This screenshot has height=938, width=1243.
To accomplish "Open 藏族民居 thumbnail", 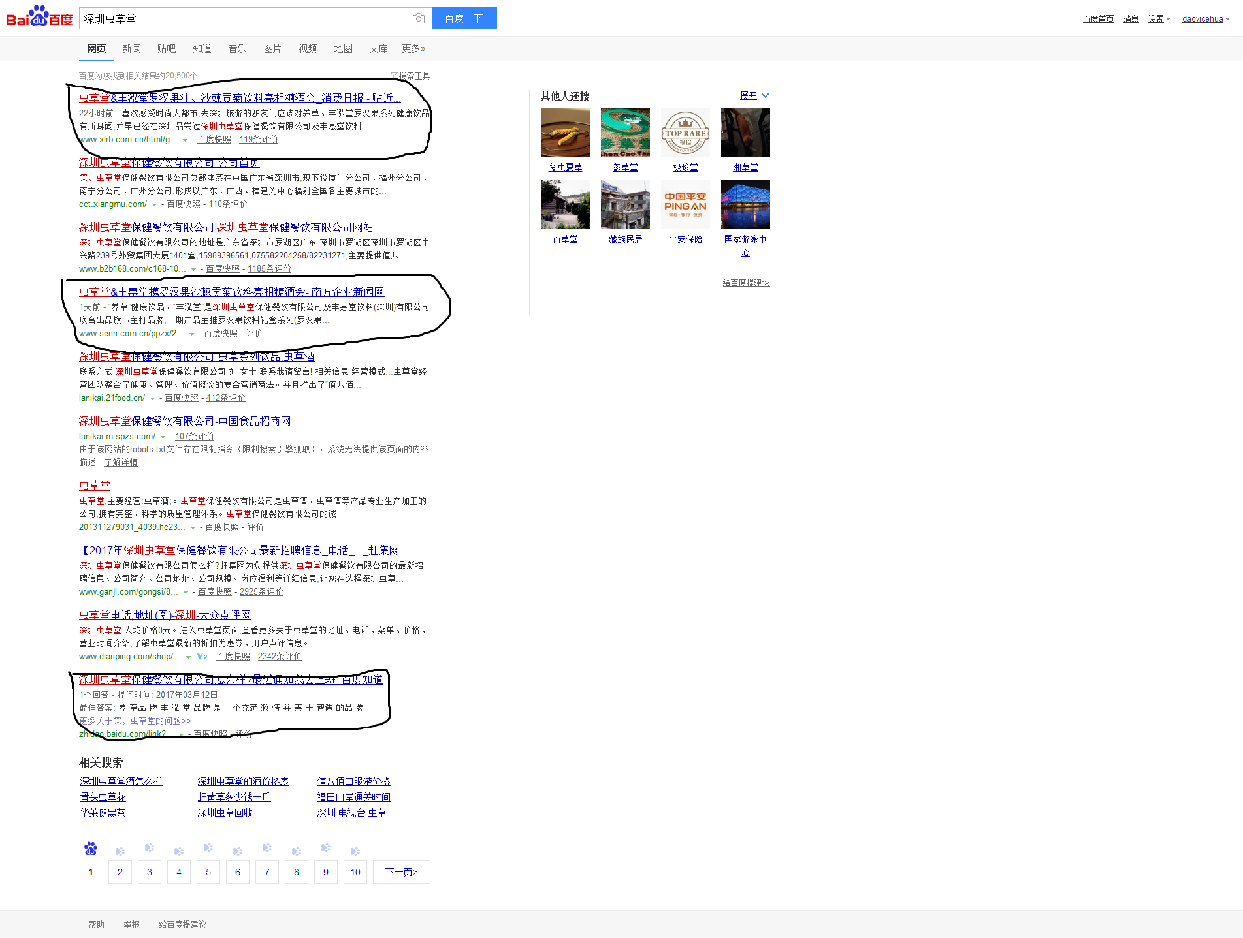I will [625, 205].
